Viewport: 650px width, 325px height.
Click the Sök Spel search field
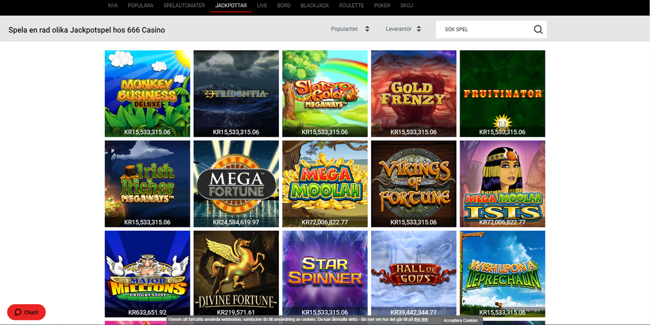point(491,29)
